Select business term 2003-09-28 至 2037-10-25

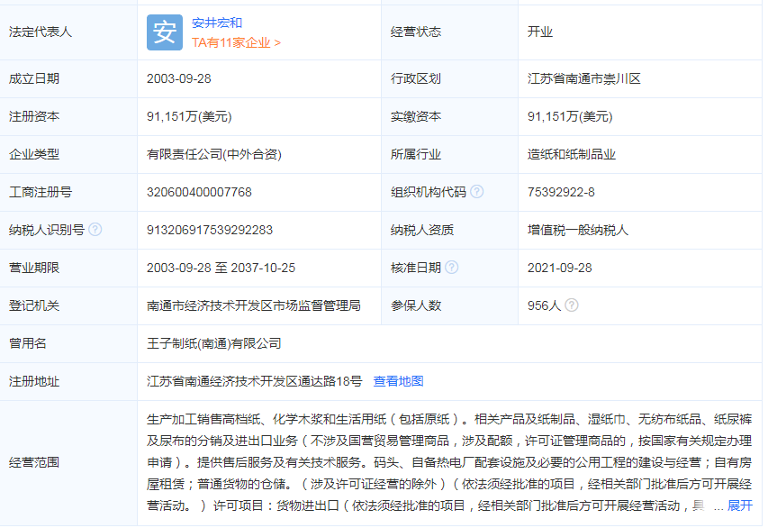(x=221, y=268)
